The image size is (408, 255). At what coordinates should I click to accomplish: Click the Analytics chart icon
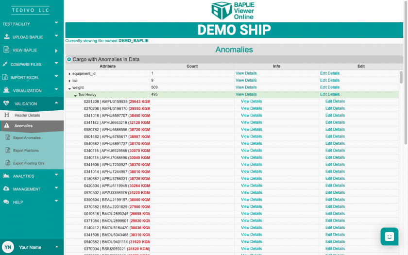click(x=6, y=176)
